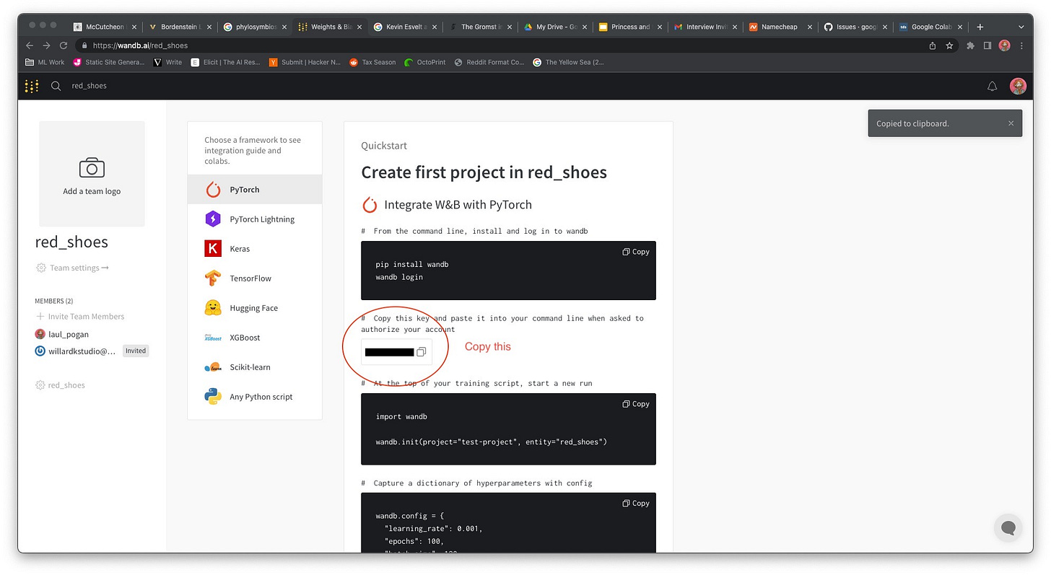Dismiss the Copied to clipboard notification
This screenshot has width=1051, height=575.
point(1011,123)
